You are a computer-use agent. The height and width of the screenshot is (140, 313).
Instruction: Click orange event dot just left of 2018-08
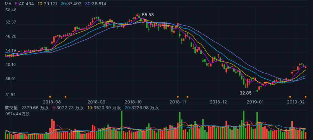click(50, 97)
